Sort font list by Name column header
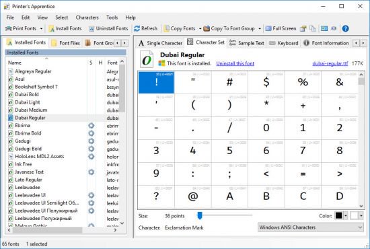 [46, 63]
